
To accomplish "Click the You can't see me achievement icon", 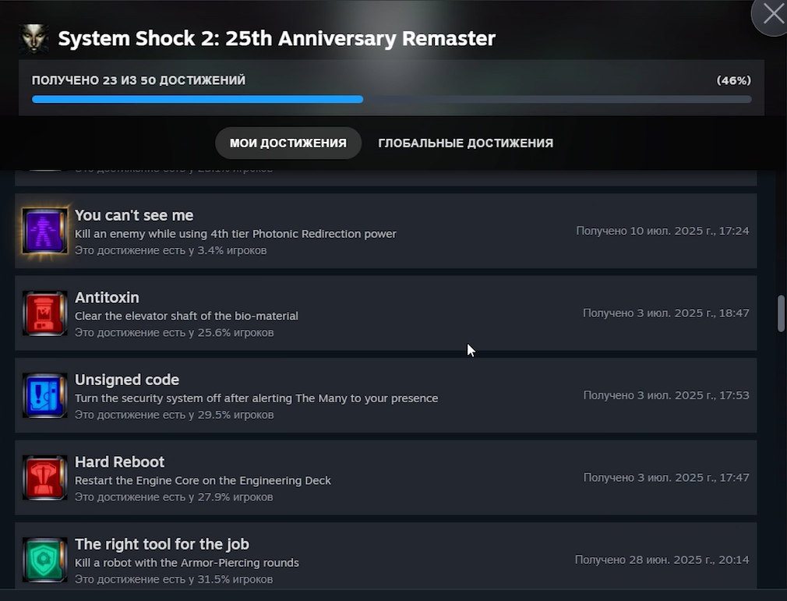I will tap(44, 231).
